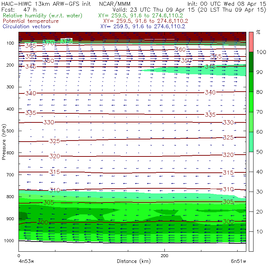Click the '%' unit label above colorbar

click(x=258, y=32)
